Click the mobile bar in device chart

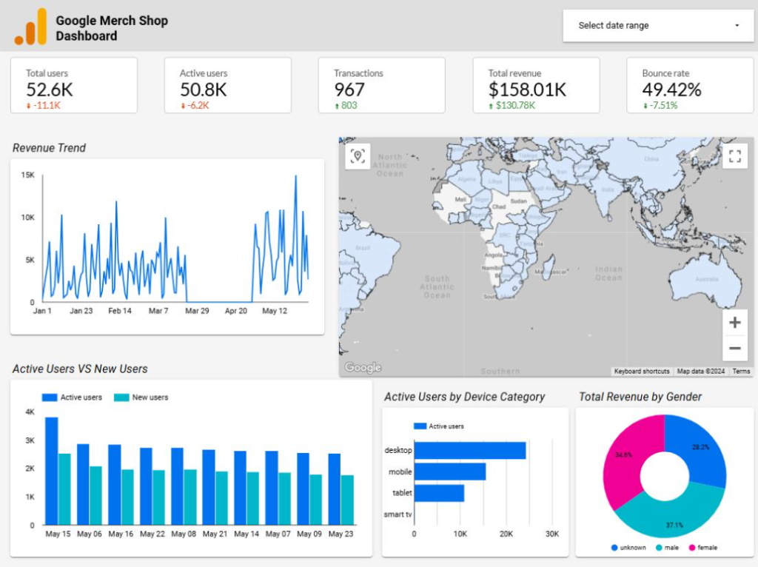point(450,472)
